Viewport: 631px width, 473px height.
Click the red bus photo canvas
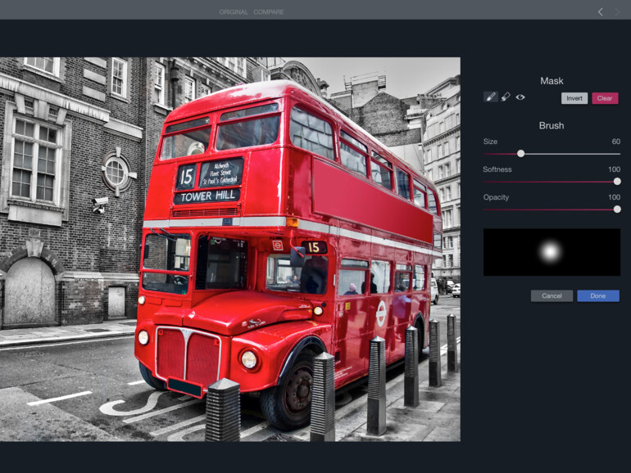(230, 249)
